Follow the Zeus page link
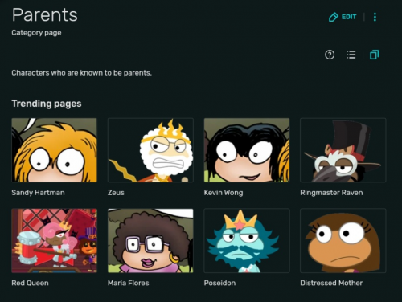This screenshot has width=402, height=302. coord(116,193)
